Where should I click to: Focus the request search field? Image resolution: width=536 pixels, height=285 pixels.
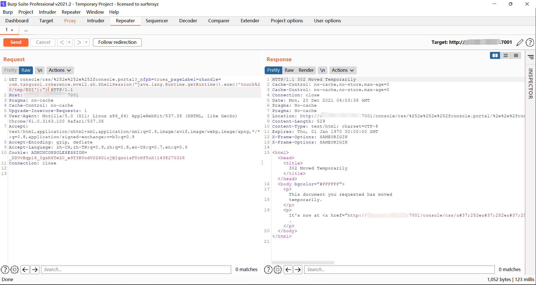coord(136,270)
